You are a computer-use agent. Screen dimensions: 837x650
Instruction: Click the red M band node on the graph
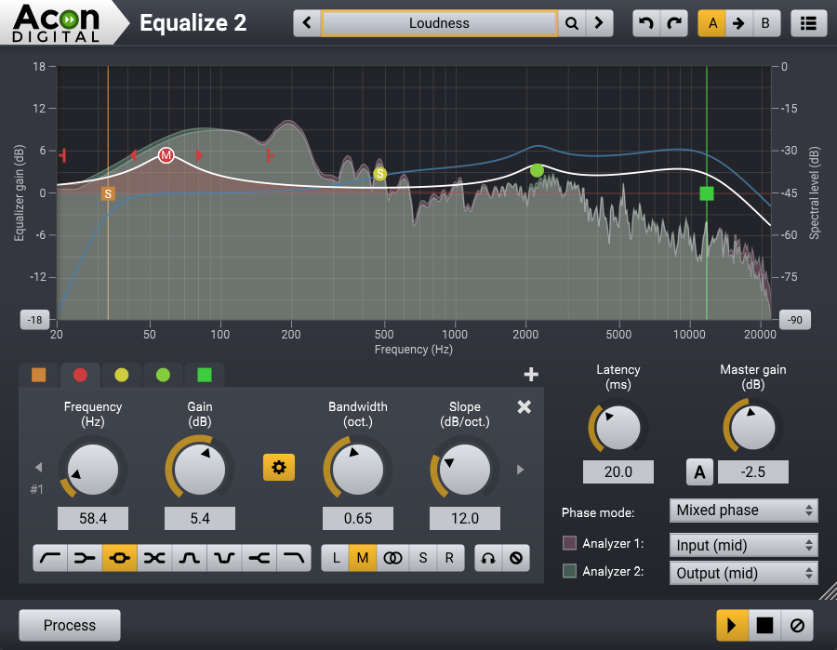point(166,155)
